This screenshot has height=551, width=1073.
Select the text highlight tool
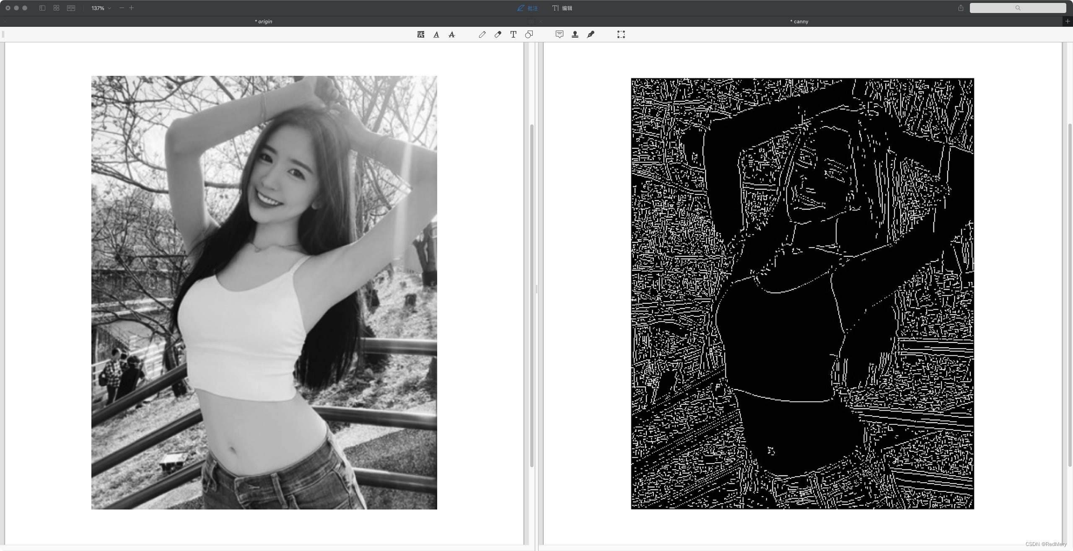(421, 34)
